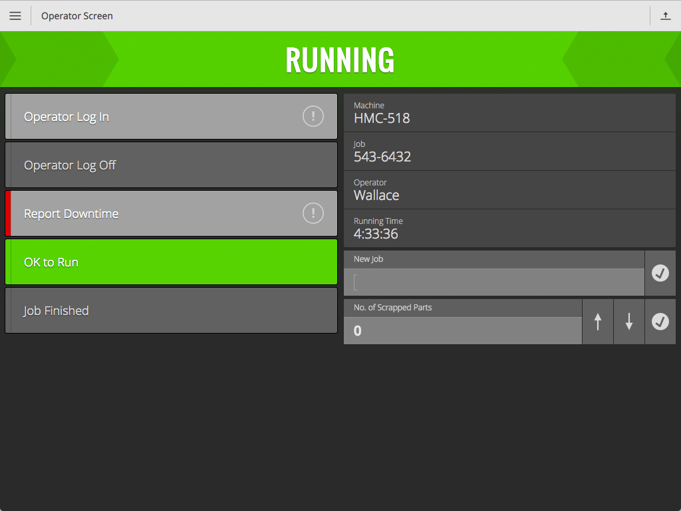Viewport: 681px width, 511px height.
Task: Focus the No. of Scrapped Parts field
Action: (x=462, y=330)
